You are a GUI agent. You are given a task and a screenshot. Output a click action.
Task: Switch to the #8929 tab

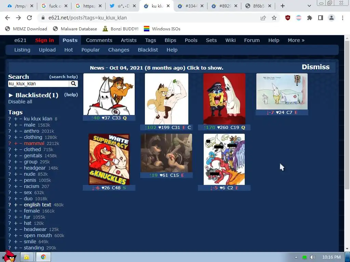coord(224,6)
